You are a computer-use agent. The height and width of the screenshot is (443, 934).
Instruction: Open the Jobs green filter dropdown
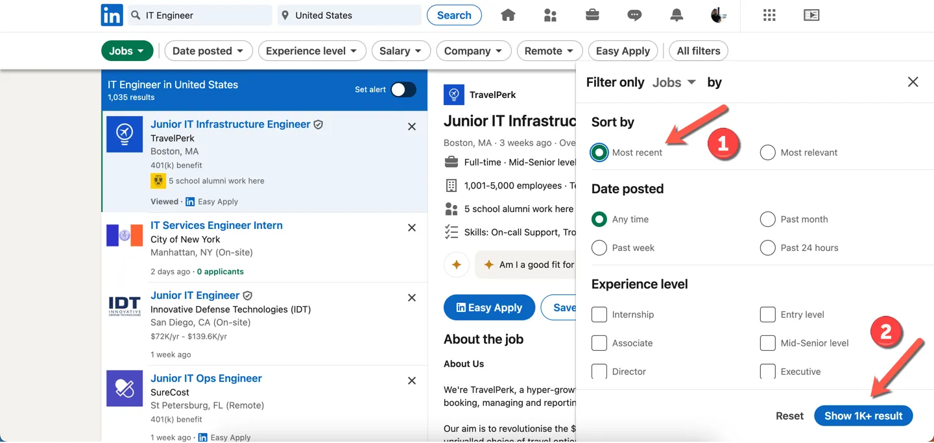pos(127,51)
